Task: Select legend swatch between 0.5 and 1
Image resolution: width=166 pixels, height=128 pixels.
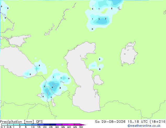Action: (10, 125)
